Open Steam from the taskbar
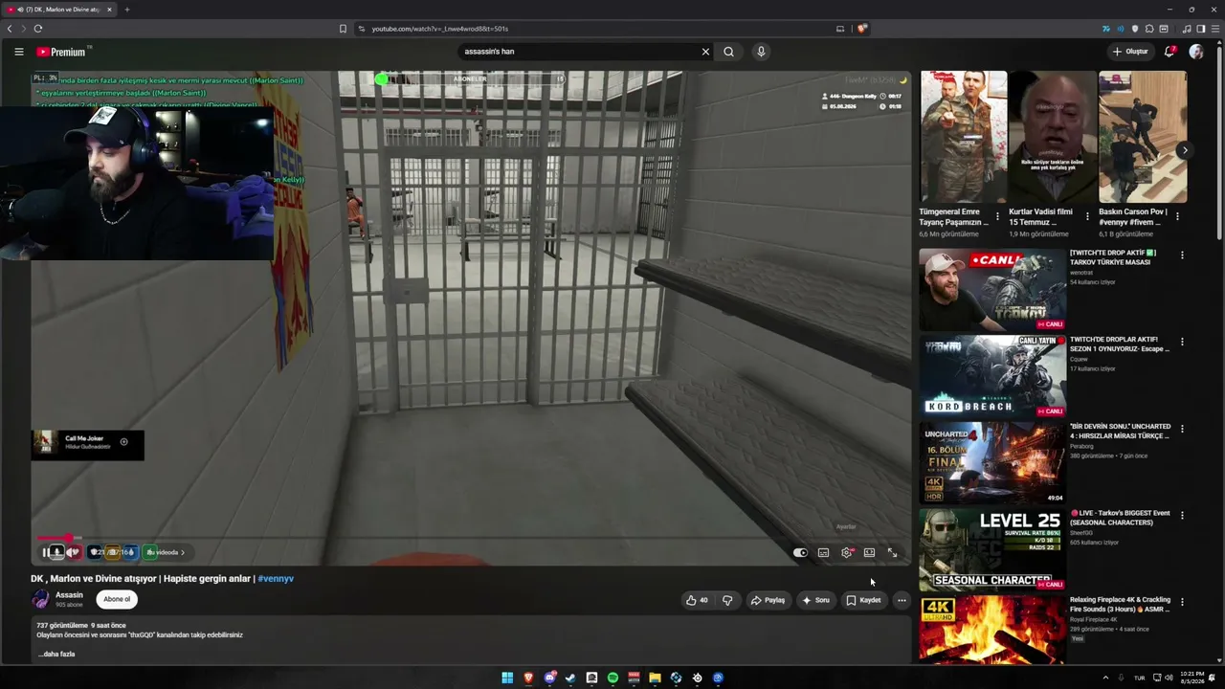1225x689 pixels. (x=570, y=678)
